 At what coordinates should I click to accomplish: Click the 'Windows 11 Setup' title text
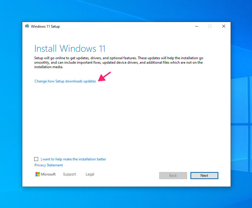click(x=45, y=26)
